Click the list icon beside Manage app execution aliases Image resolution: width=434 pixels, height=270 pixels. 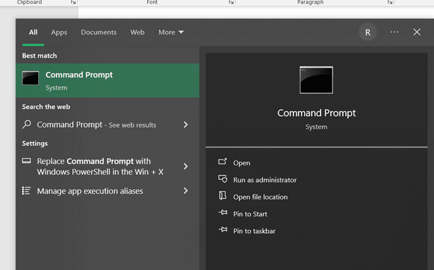click(26, 190)
